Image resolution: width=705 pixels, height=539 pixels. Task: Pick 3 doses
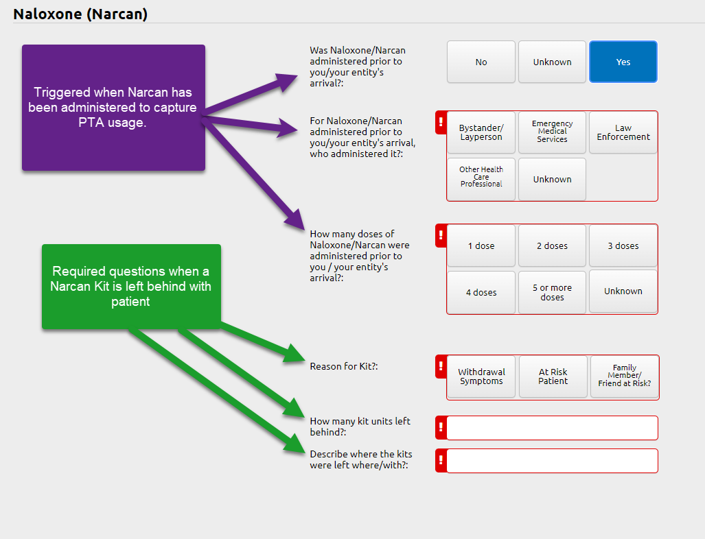pos(623,245)
